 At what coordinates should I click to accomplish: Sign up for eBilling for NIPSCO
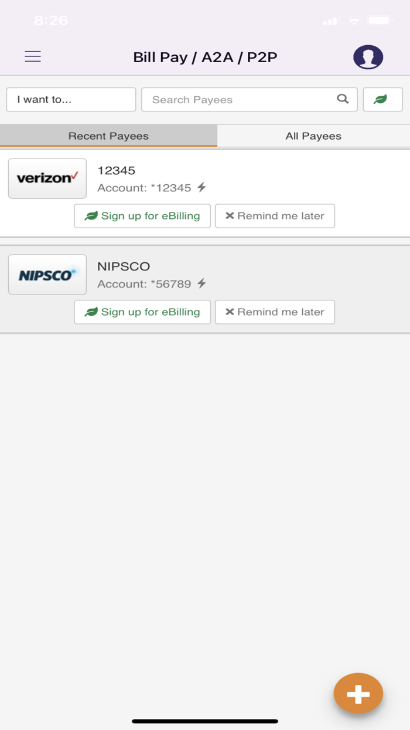[x=142, y=312]
